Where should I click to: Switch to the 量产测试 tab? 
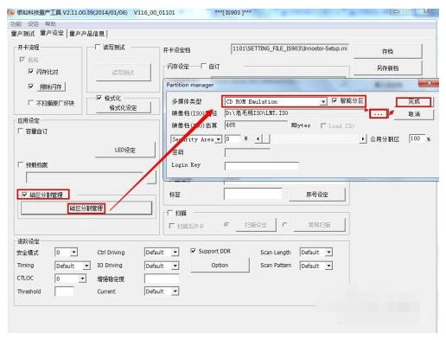point(22,34)
